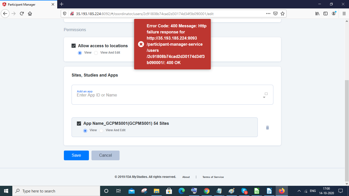Open the tracking protection shield icon
The height and width of the screenshot is (196, 349).
coord(65,13)
